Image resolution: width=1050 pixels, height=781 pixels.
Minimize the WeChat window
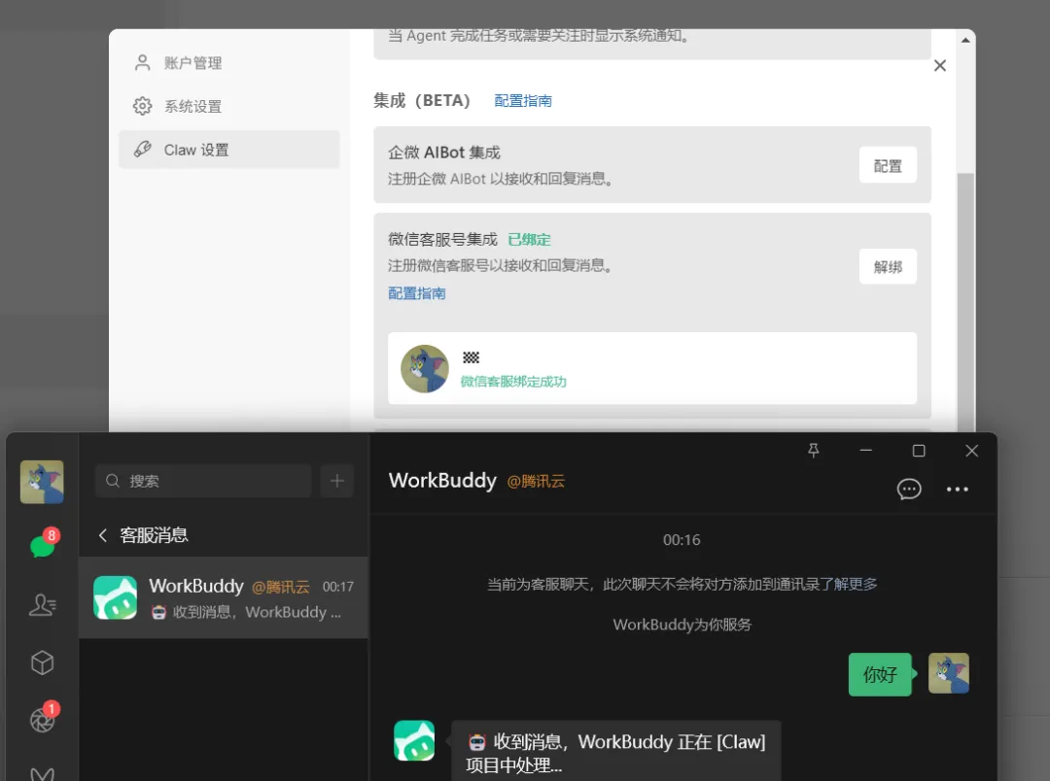866,451
